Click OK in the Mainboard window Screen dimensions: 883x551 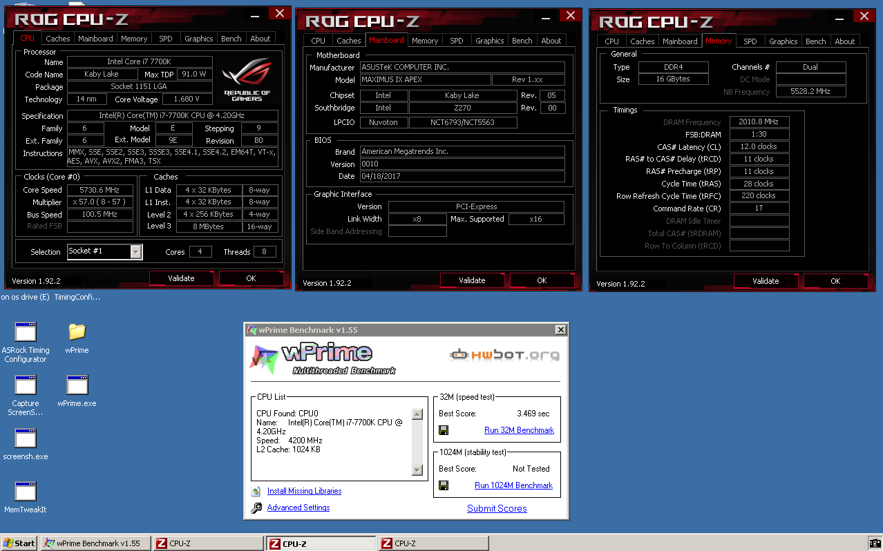coord(542,280)
